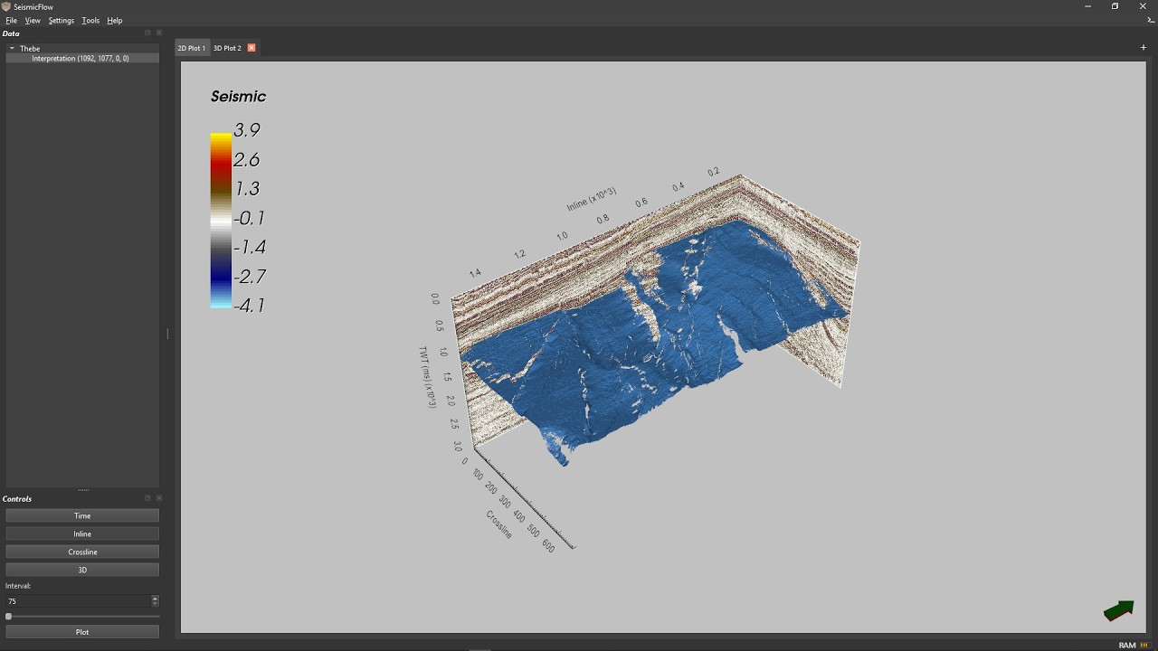Click the Plot button
Screen dimensions: 1158x651
click(x=82, y=632)
